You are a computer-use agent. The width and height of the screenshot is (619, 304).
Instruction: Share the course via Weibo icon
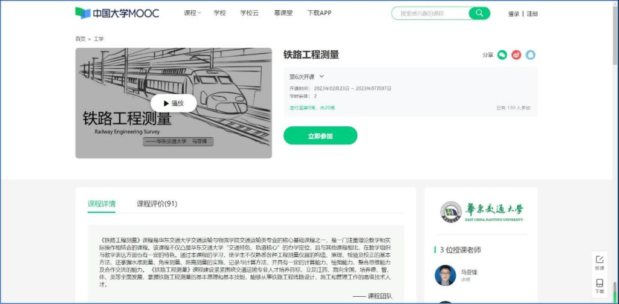coord(516,55)
